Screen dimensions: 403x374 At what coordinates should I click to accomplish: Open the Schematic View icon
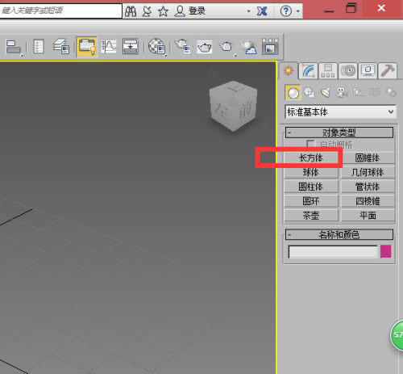click(x=131, y=46)
